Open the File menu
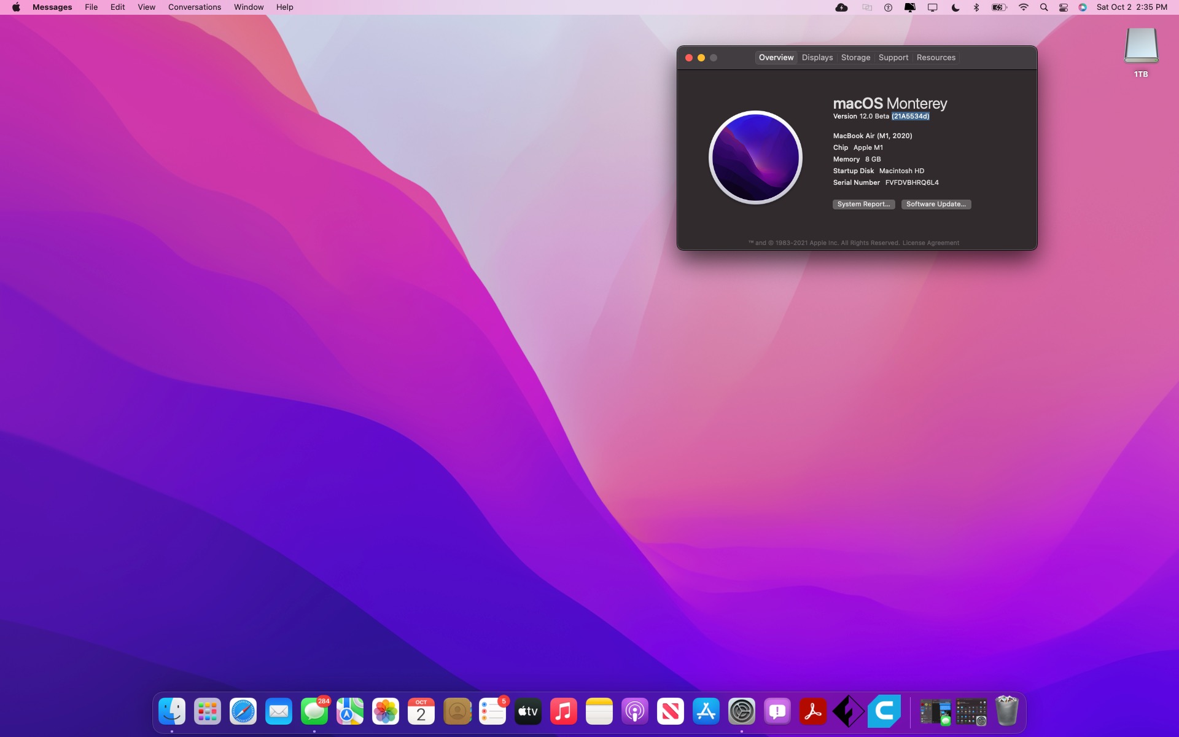 91,7
